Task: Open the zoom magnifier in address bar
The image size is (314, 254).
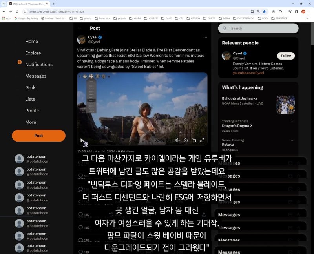Action: pos(258,12)
